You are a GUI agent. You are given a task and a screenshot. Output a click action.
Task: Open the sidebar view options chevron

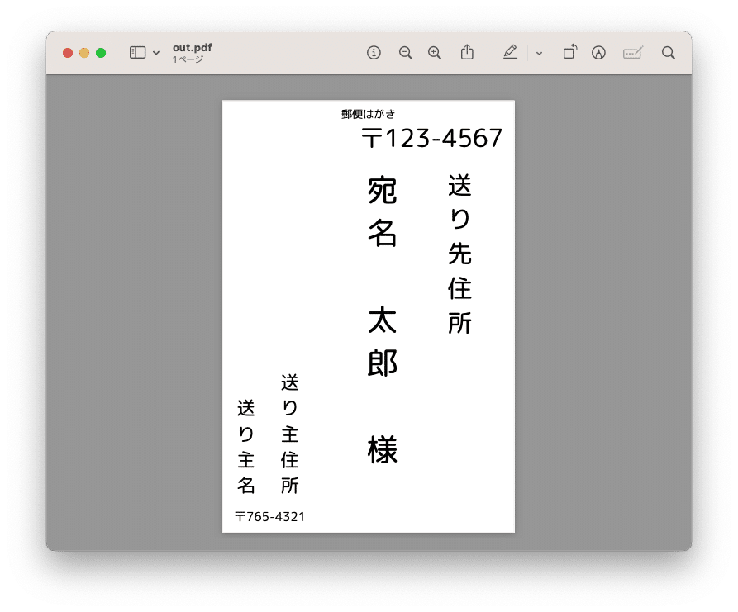tap(156, 53)
